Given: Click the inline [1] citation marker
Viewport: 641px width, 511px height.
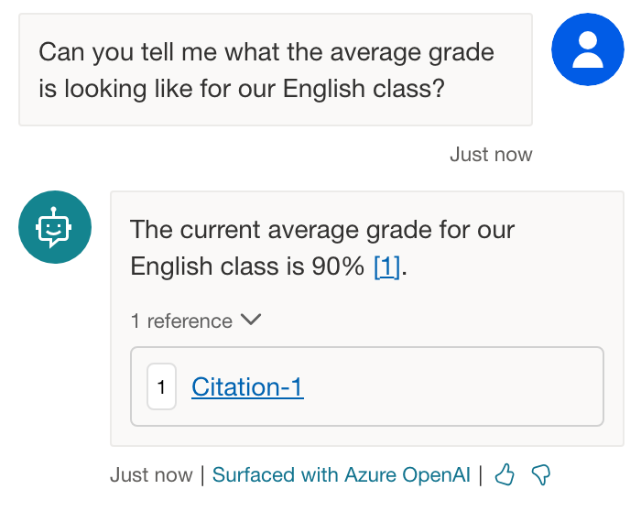Looking at the screenshot, I should click(x=386, y=267).
